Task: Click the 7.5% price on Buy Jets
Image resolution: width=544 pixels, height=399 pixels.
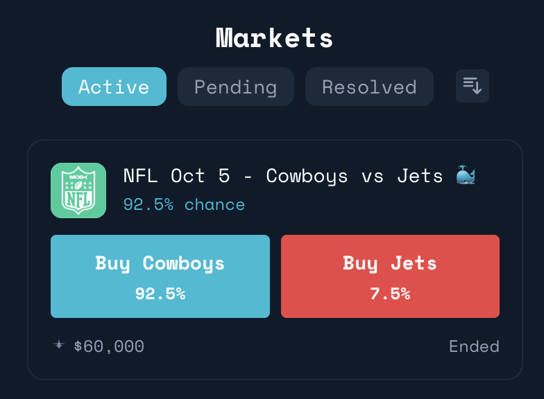Action: 390,294
